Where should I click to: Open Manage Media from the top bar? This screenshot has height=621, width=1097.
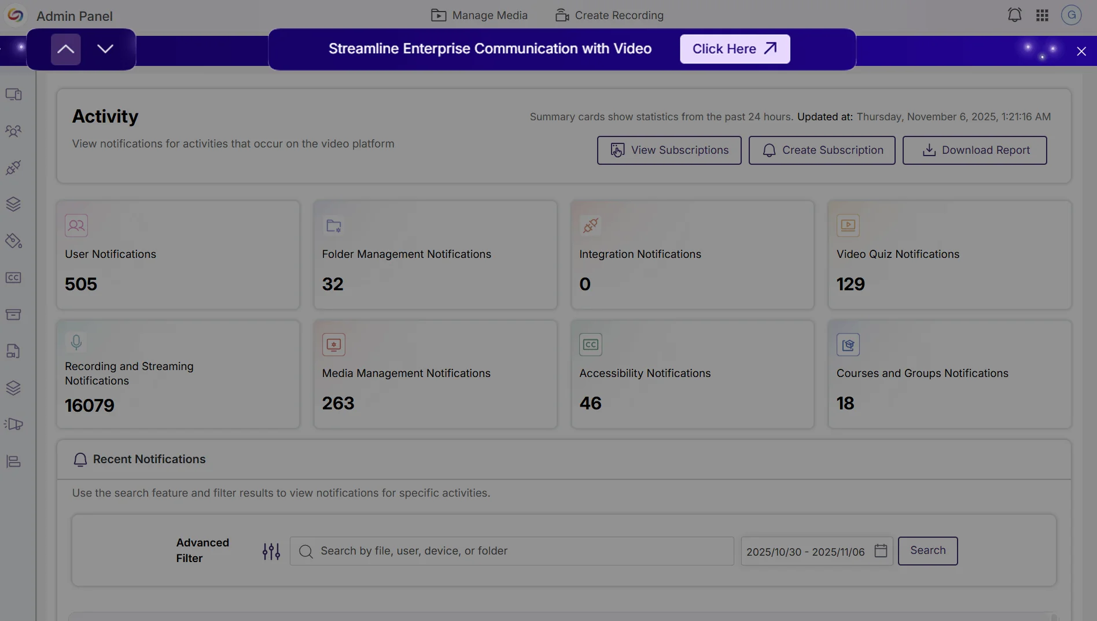479,15
